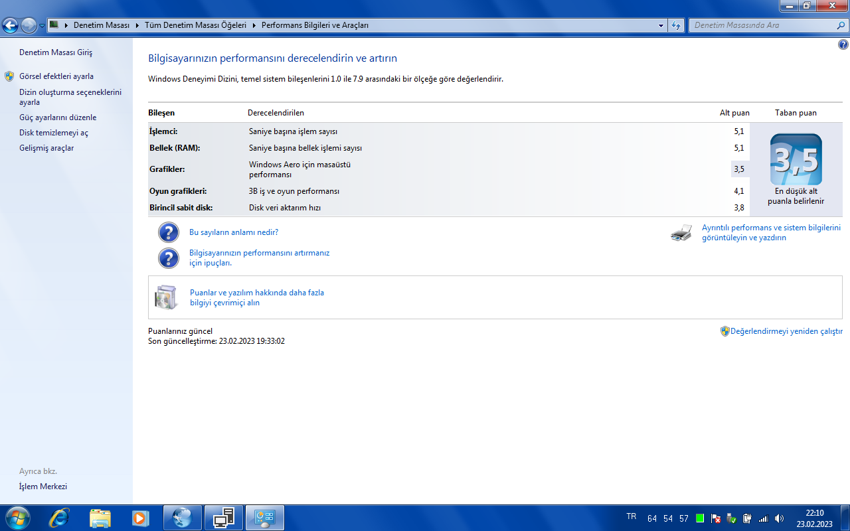
Task: Open the recent pages dropdown arrow
Action: pyautogui.click(x=42, y=26)
